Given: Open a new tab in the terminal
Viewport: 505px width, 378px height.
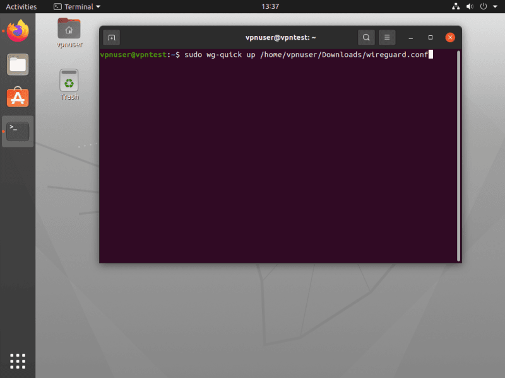Looking at the screenshot, I should tap(111, 37).
